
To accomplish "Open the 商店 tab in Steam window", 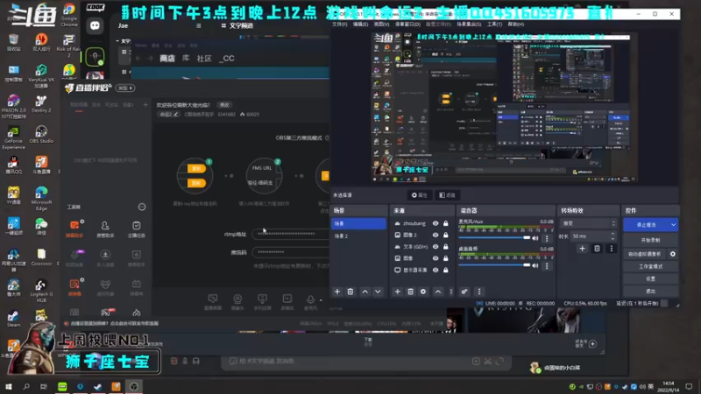I will tap(167, 59).
